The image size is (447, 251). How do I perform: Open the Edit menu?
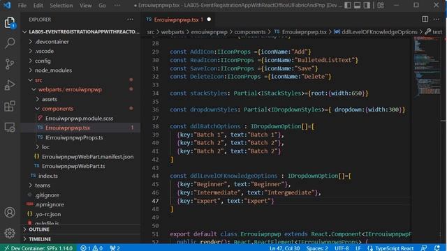point(38,6)
